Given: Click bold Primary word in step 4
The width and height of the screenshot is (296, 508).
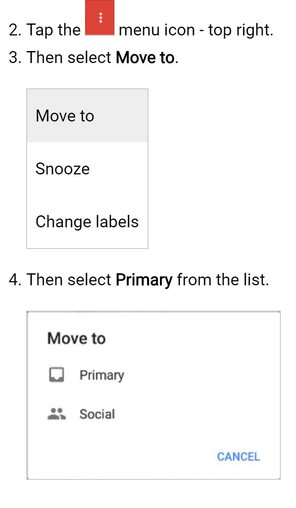Looking at the screenshot, I should [x=144, y=280].
